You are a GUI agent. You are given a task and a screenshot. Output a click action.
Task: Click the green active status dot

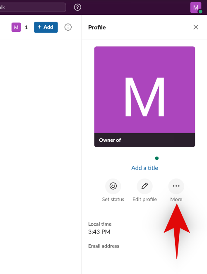point(157,158)
